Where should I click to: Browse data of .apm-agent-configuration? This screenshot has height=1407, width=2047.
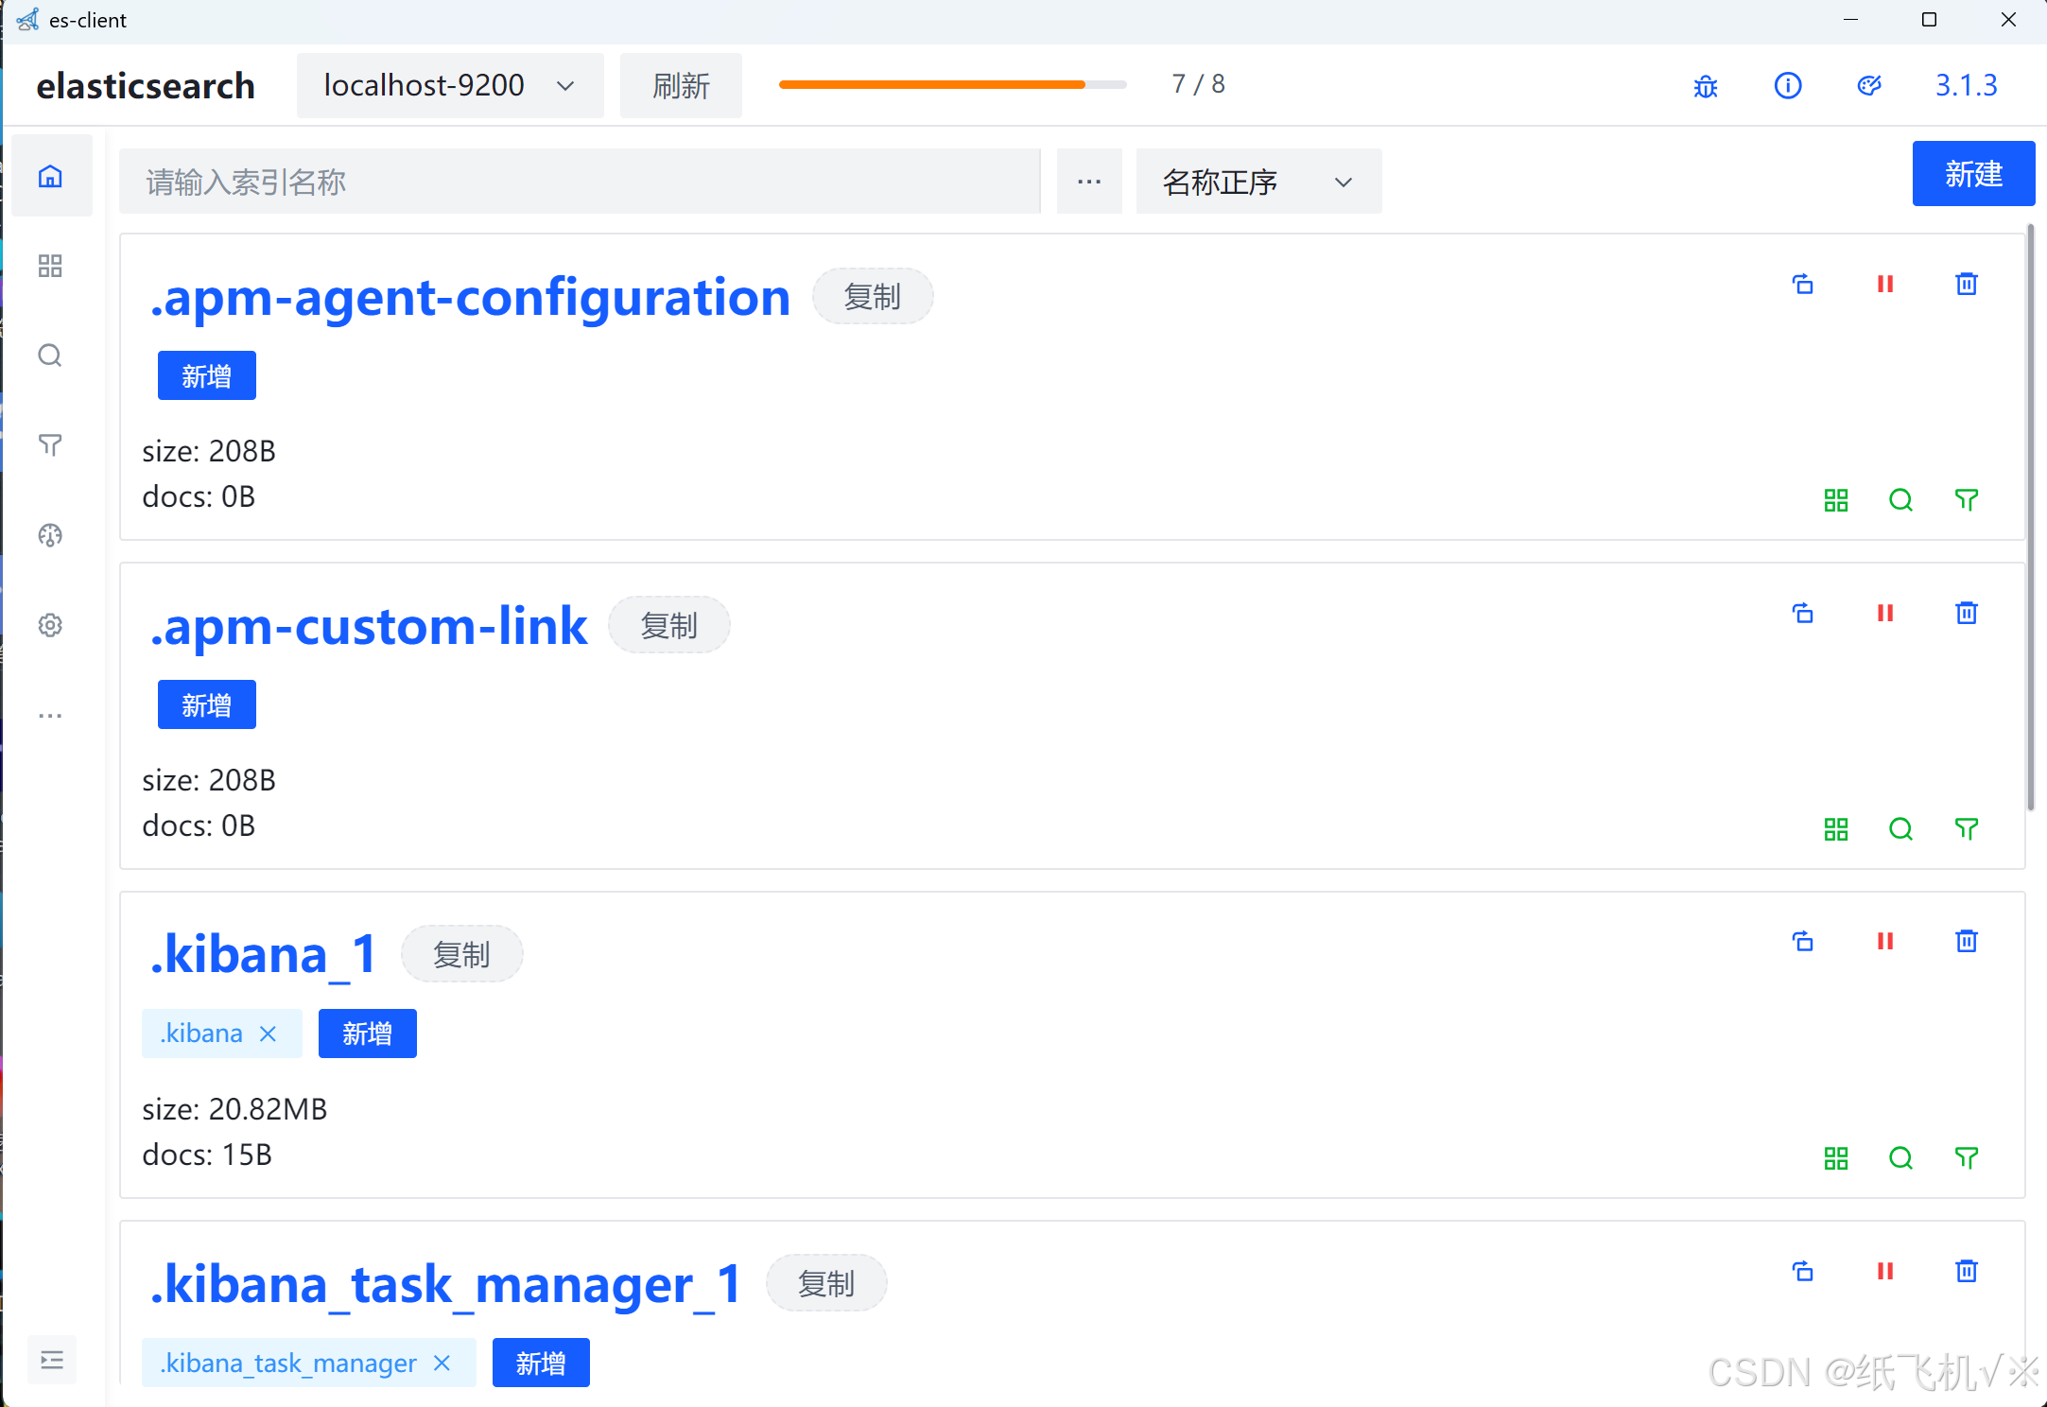click(x=1836, y=500)
